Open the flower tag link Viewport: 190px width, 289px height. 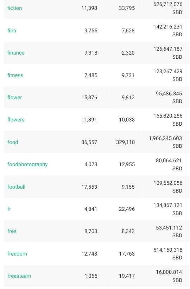pyautogui.click(x=14, y=97)
